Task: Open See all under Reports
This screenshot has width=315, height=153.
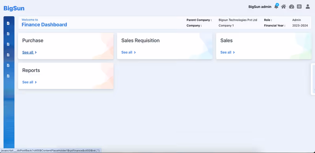Action: [28, 82]
